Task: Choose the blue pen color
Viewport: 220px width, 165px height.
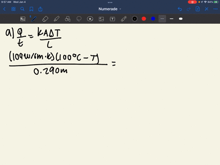Action: click(153, 19)
